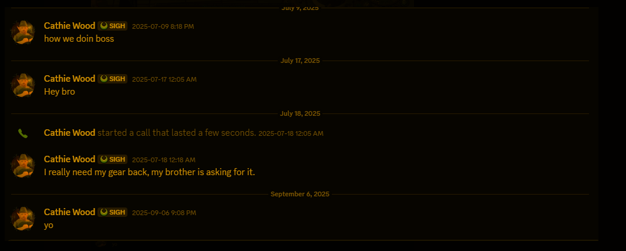Image resolution: width=626 pixels, height=251 pixels.
Task: Click timestamp 2025-07-09 8:18 PM
Action: pyautogui.click(x=163, y=26)
